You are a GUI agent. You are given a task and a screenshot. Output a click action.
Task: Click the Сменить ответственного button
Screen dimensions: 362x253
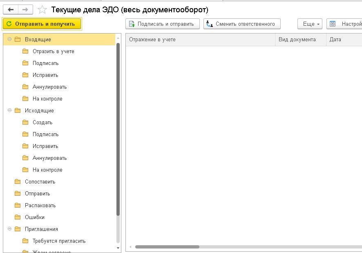click(242, 24)
